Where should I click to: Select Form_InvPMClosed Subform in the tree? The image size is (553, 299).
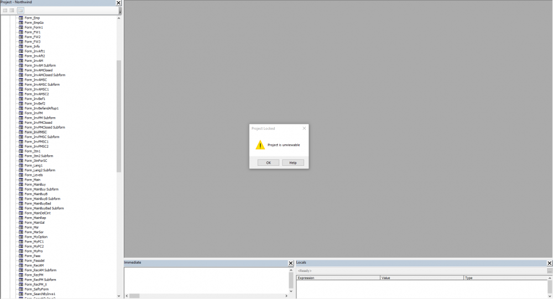pos(45,127)
